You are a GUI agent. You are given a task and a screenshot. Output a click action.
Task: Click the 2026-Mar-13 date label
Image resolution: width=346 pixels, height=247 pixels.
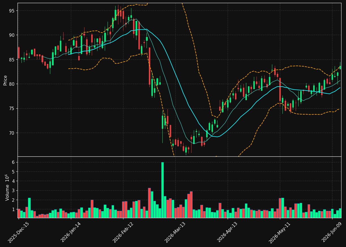pyautogui.click(x=175, y=232)
